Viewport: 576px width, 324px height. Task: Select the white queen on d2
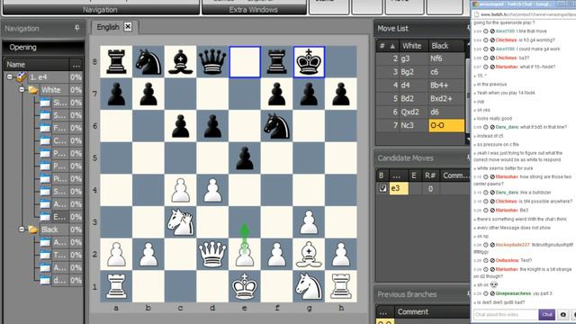[x=212, y=254]
